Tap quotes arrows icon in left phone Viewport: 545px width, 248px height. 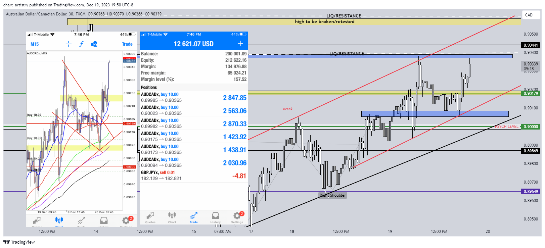pyautogui.click(x=37, y=220)
